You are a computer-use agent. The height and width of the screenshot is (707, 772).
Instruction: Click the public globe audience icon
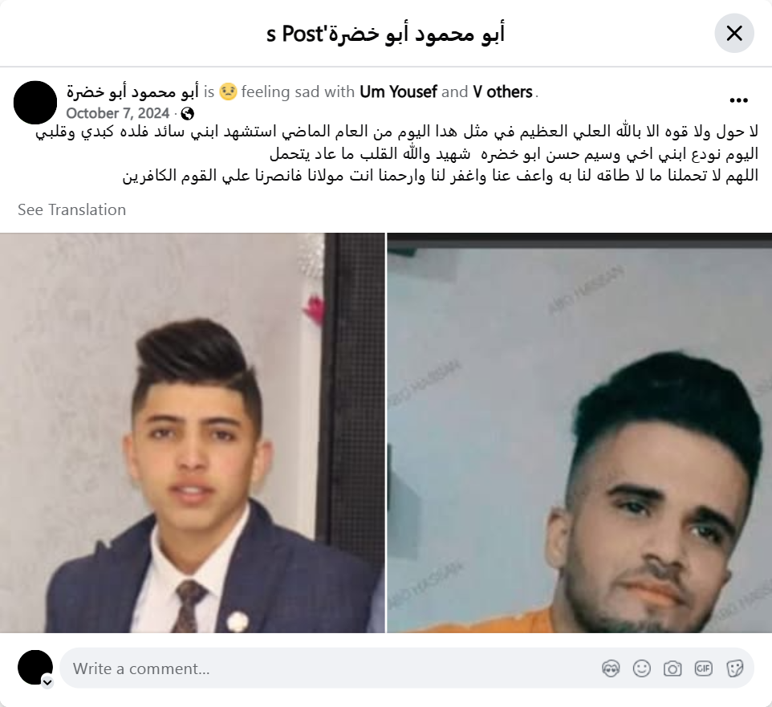point(187,114)
